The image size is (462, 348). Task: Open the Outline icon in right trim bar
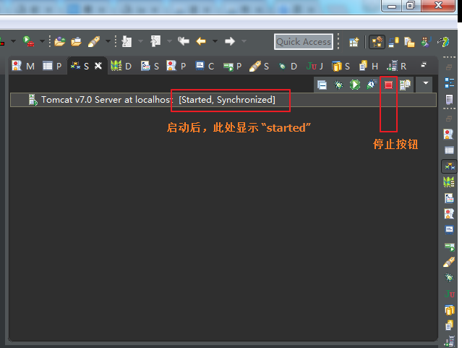click(449, 83)
